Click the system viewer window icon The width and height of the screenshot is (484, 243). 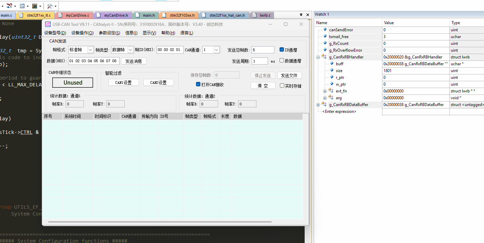[x=22, y=6]
